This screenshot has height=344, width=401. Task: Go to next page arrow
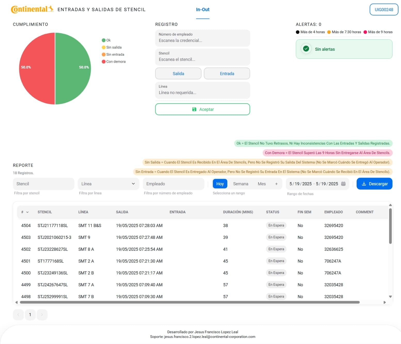point(42,315)
